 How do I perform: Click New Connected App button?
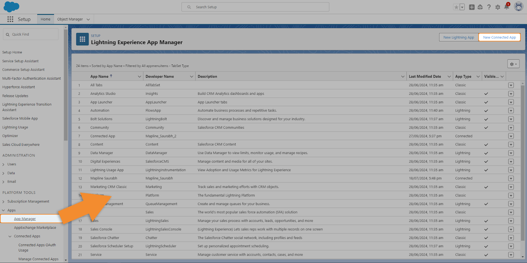(x=499, y=37)
